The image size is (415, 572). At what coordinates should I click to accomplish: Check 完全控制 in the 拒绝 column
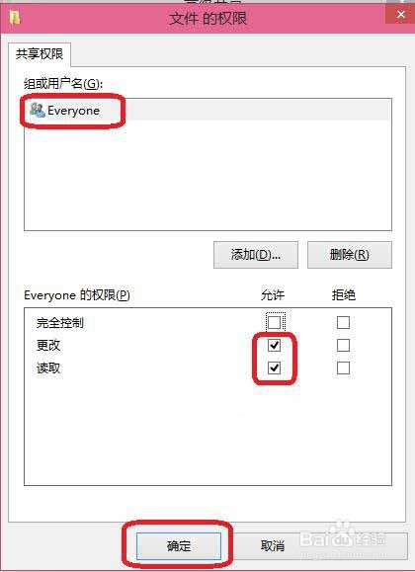(343, 322)
